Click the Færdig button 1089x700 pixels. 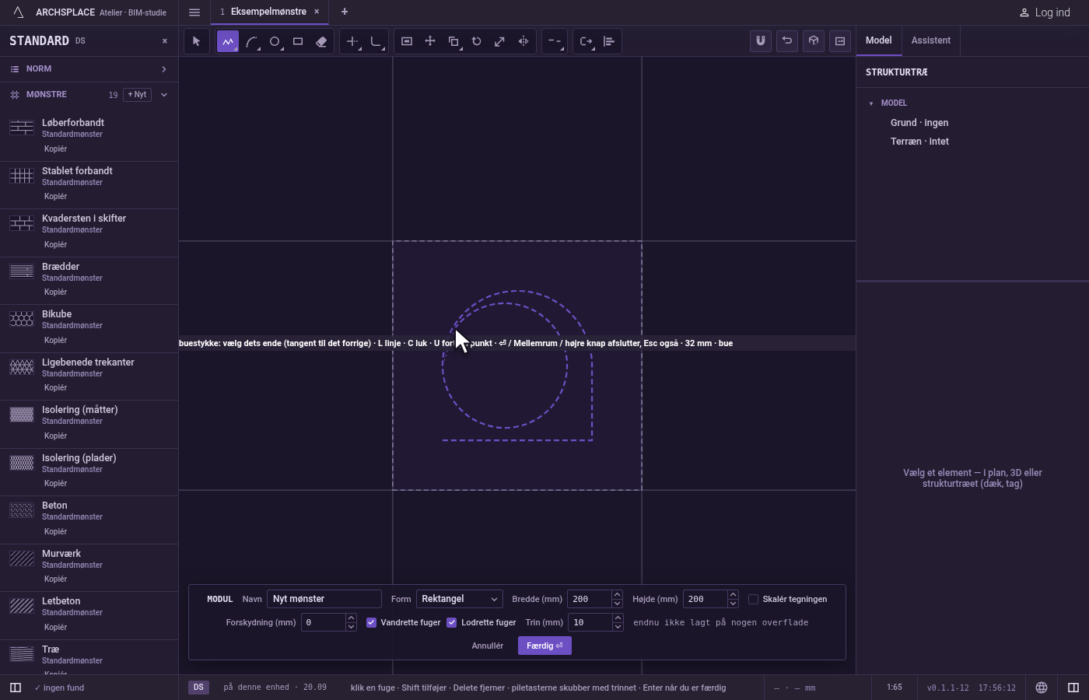(x=544, y=646)
